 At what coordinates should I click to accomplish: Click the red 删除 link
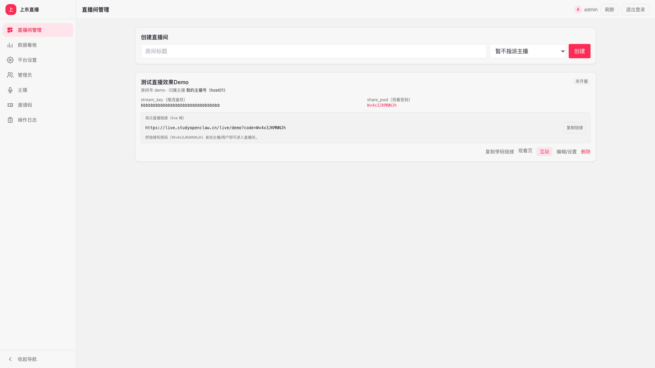pos(586,152)
